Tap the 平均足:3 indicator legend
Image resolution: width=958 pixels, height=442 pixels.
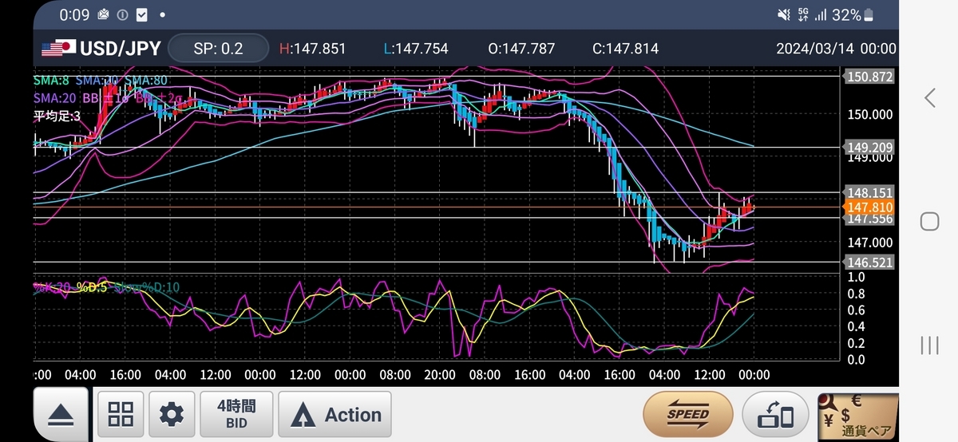pyautogui.click(x=57, y=116)
